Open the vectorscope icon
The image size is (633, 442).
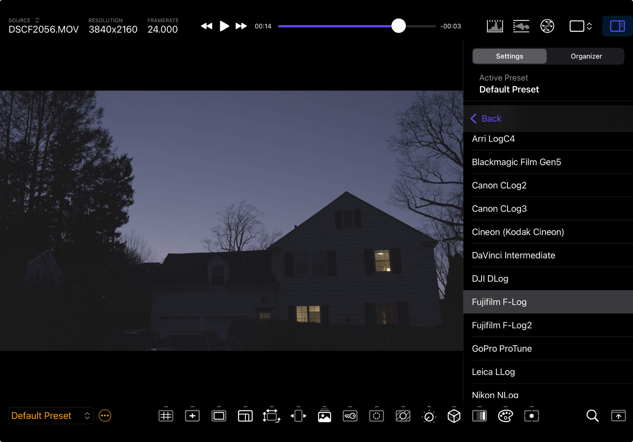(547, 26)
